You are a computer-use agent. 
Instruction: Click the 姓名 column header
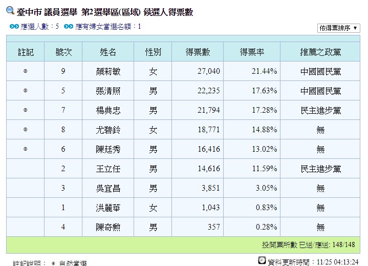pyautogui.click(x=108, y=52)
